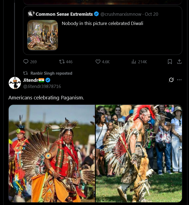Click Common Sense Extremists profile avatar
Image resolution: width=189 pixels, height=205 pixels.
tap(31, 14)
